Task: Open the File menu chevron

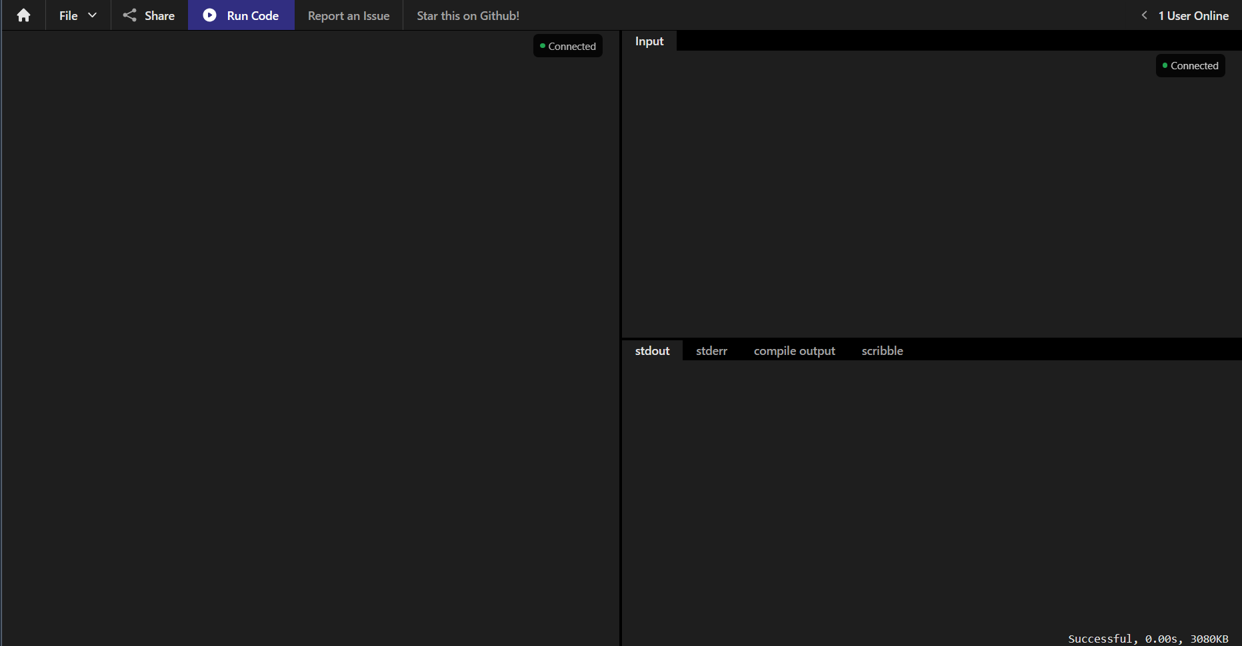Action: click(x=93, y=15)
